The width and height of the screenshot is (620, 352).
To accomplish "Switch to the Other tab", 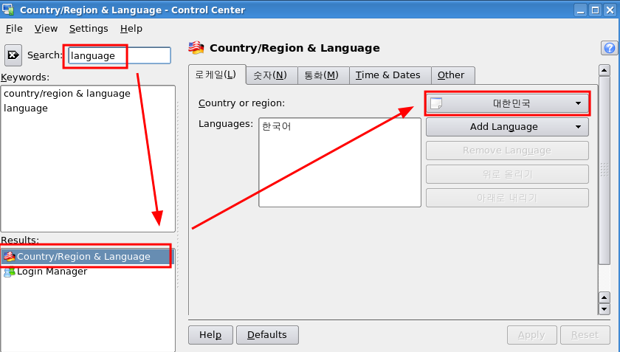I will coord(452,75).
